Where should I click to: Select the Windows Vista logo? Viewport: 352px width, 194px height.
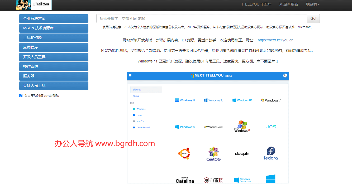[x=213, y=127]
